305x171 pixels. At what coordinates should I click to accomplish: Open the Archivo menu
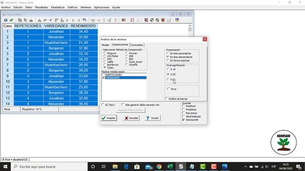[6, 8]
